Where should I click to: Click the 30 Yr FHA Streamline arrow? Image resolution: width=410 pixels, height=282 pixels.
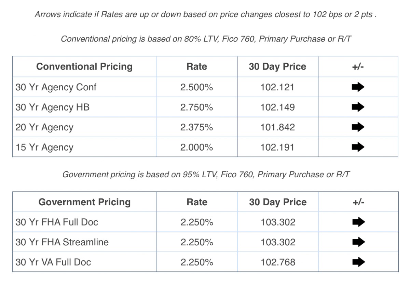click(x=358, y=242)
